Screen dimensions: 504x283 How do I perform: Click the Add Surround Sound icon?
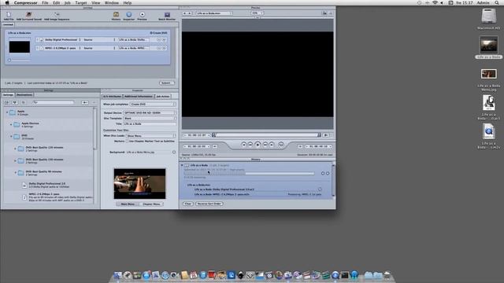(29, 15)
